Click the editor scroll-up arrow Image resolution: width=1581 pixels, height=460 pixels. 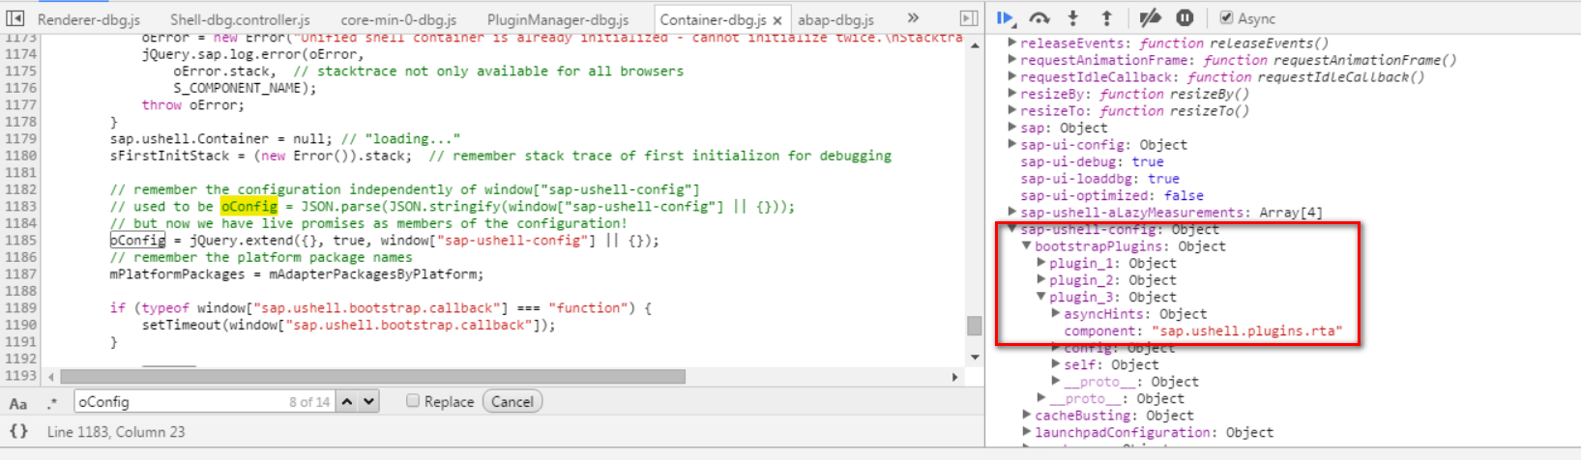point(975,45)
